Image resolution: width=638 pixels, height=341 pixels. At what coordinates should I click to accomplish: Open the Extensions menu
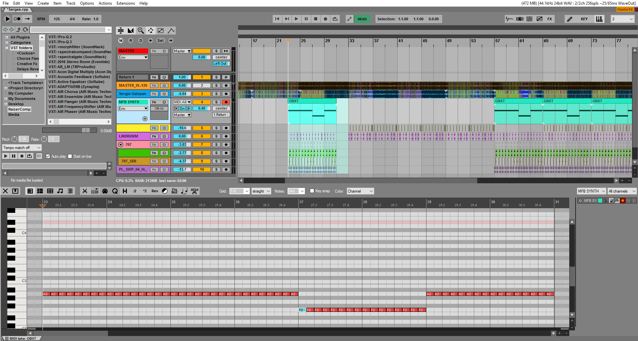(126, 3)
